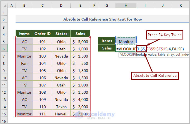Select column F header
Viewport: 190px width, 124px height.
pos(94,6)
